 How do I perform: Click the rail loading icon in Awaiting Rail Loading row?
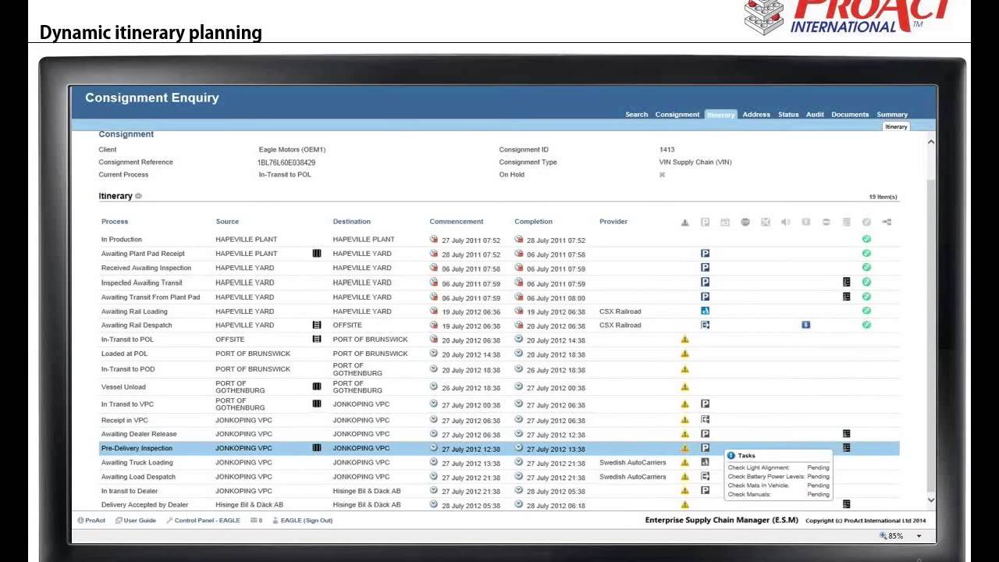point(705,311)
